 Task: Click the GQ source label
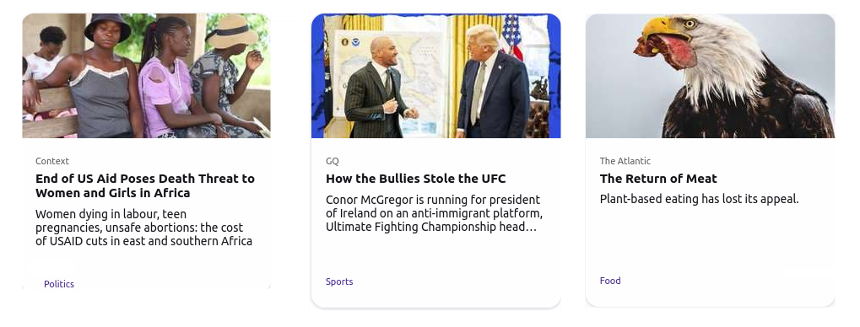[333, 161]
